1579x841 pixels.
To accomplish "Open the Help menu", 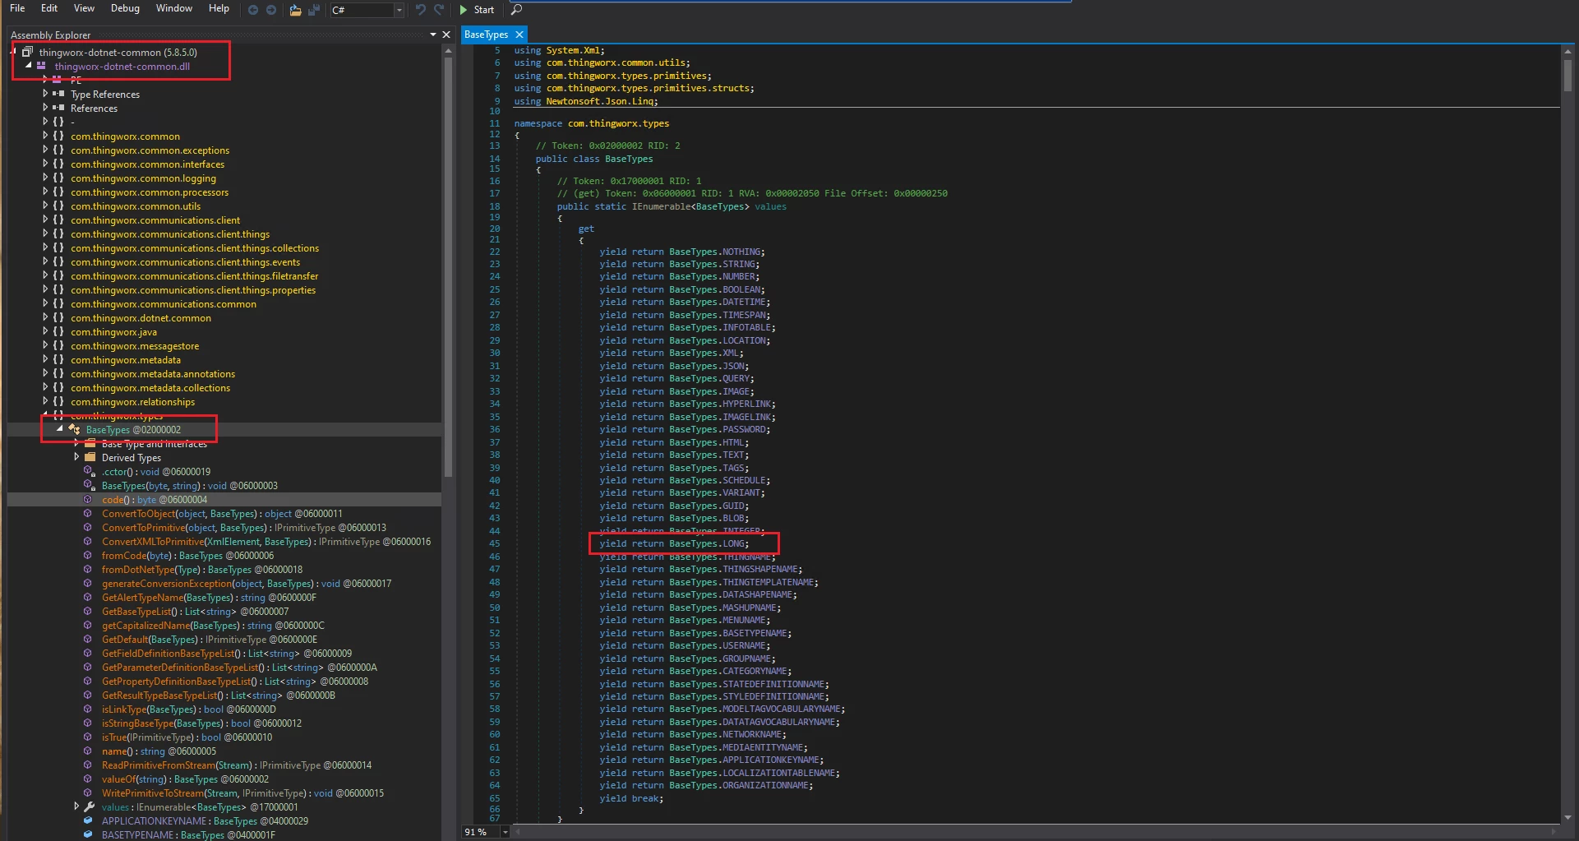I will coord(219,8).
